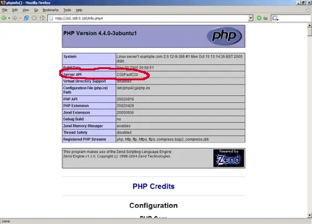Click the vertical scrollbar thumb

coord(310,32)
